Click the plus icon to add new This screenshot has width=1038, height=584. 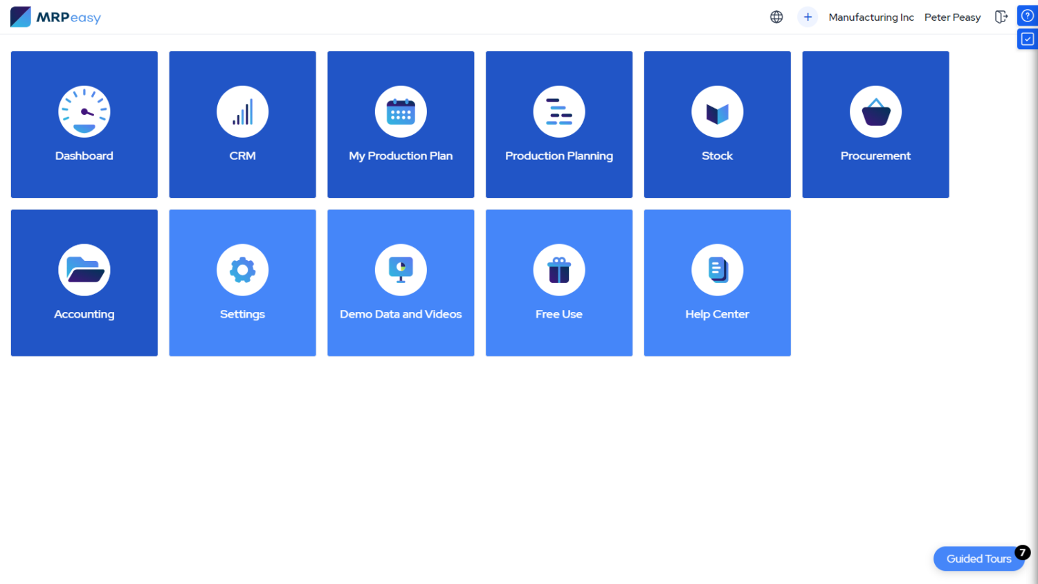[x=807, y=17]
